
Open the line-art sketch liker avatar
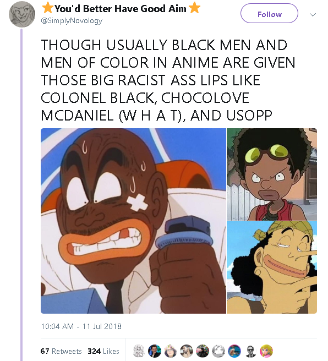click(139, 351)
